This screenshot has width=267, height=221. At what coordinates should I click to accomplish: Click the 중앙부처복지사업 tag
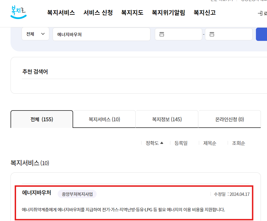(77, 194)
